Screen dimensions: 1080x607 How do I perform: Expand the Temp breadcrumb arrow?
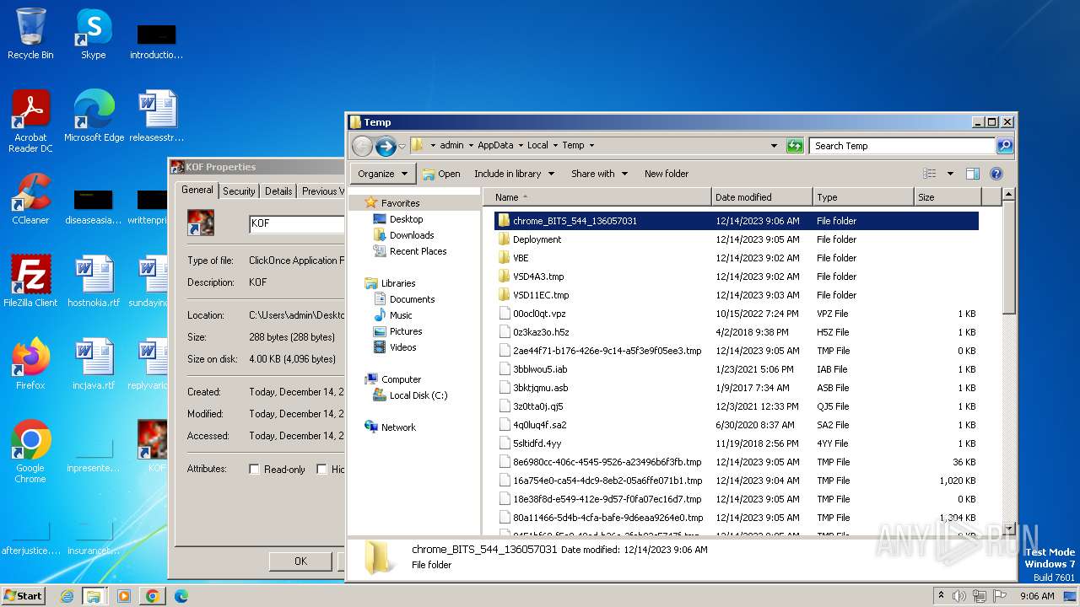click(591, 146)
